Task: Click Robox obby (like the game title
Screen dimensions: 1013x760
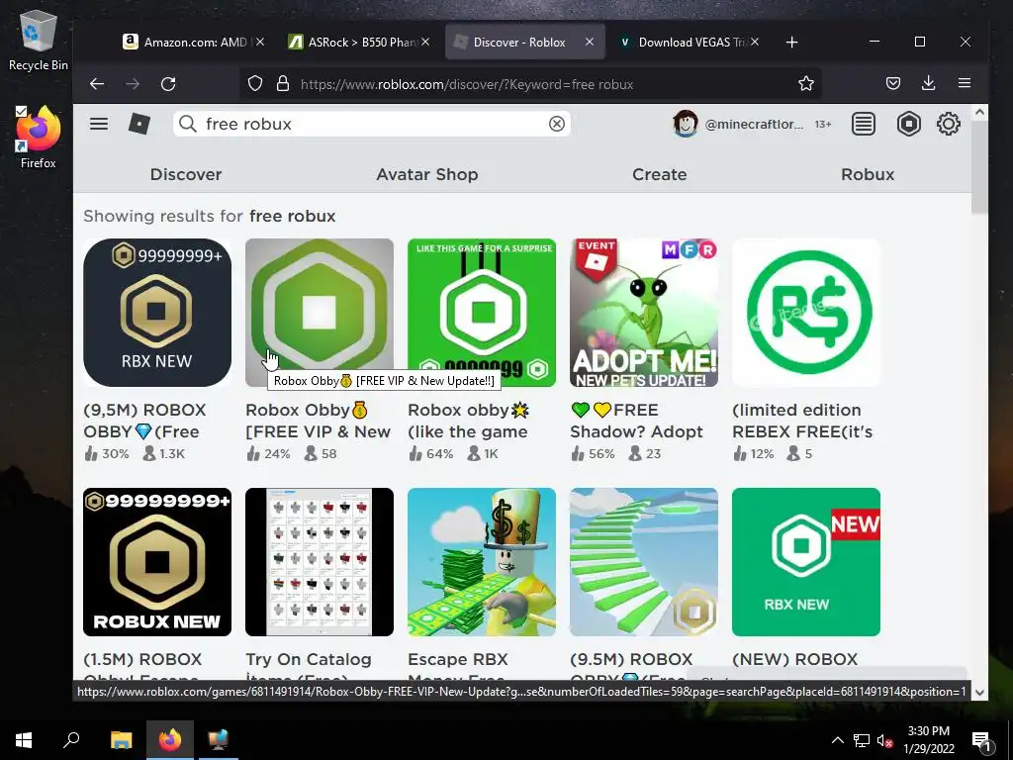Action: coord(469,421)
